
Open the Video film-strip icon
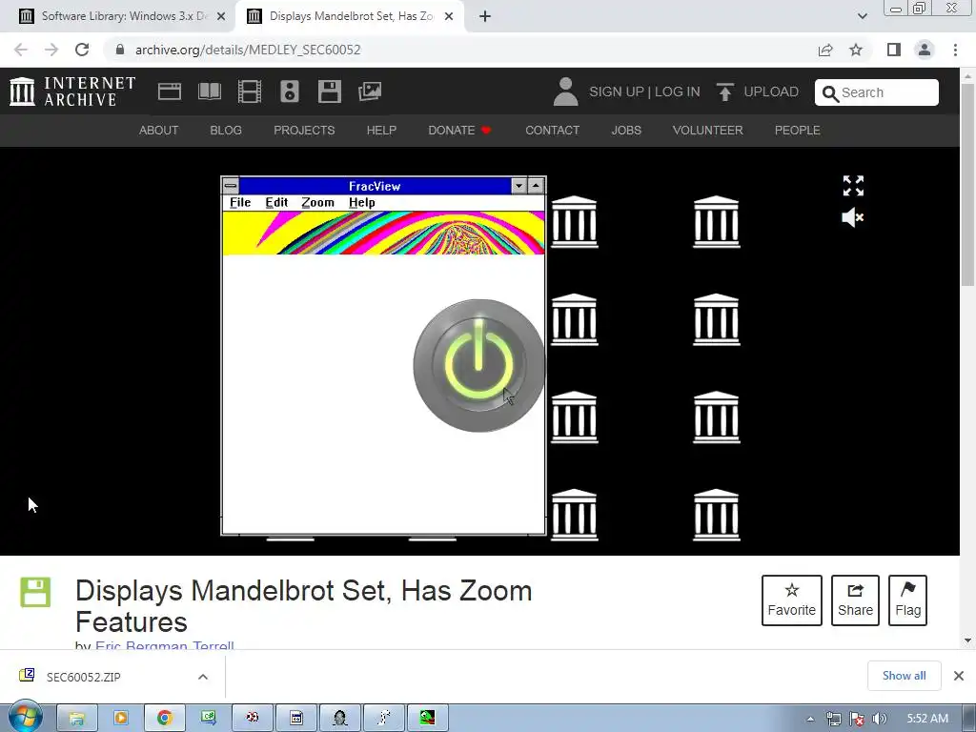[x=250, y=91]
